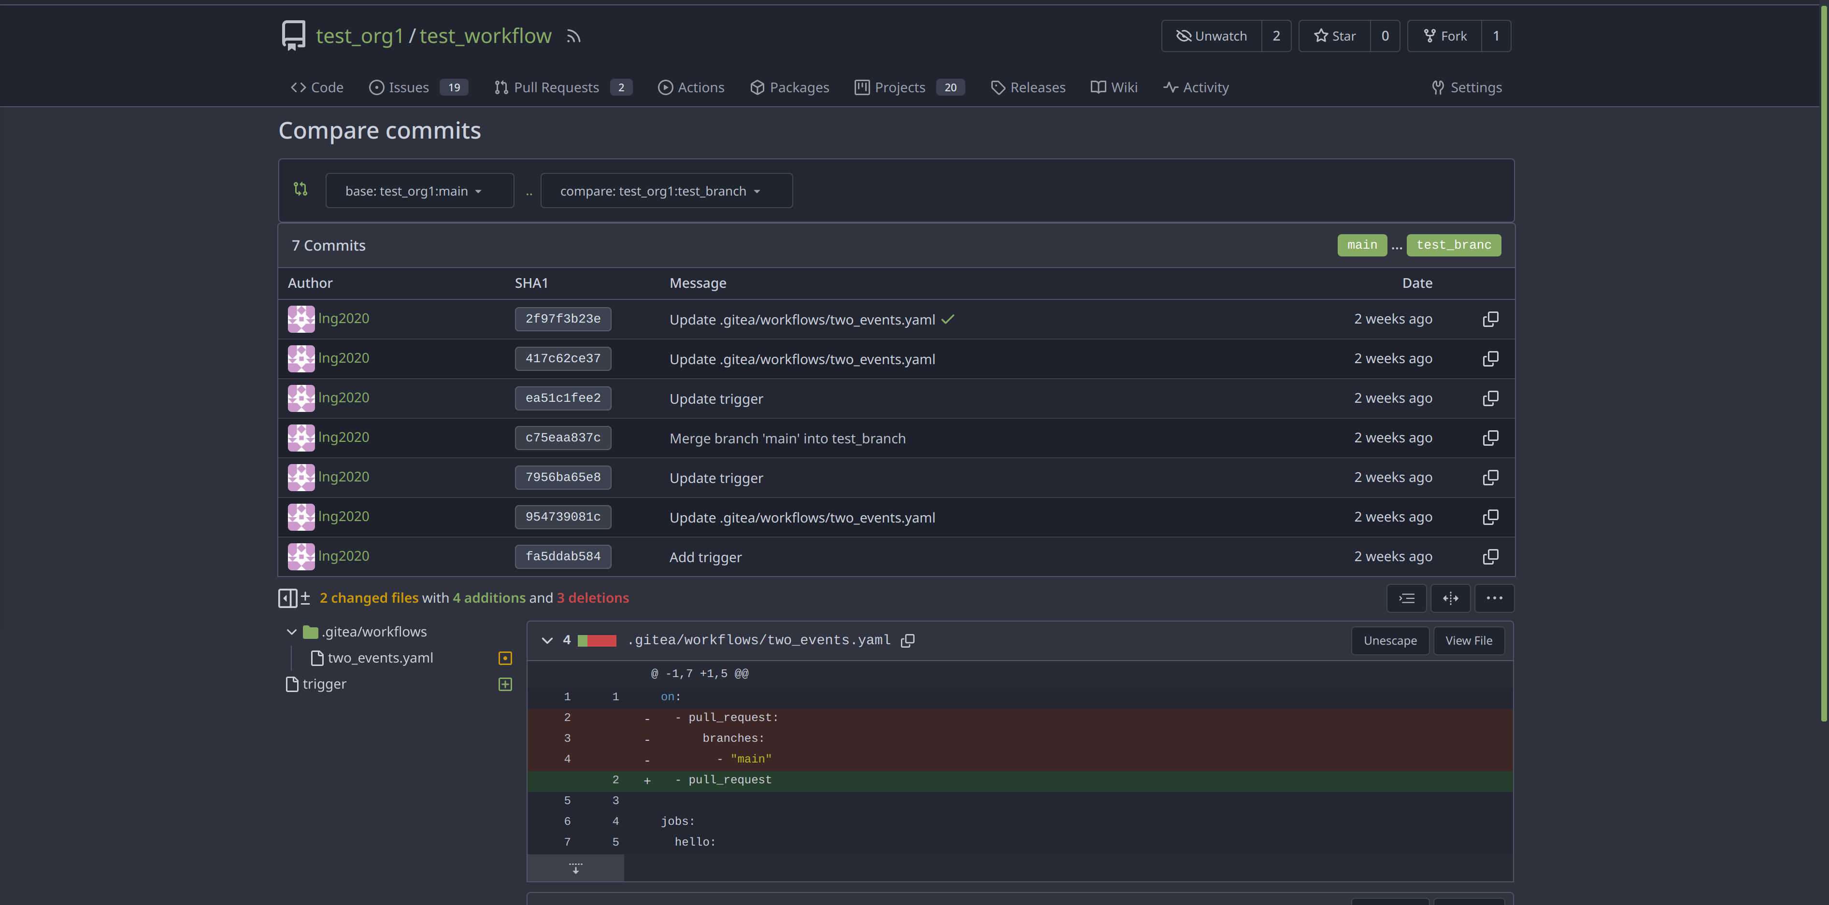This screenshot has width=1829, height=905.
Task: Click the View File button
Action: (x=1468, y=640)
